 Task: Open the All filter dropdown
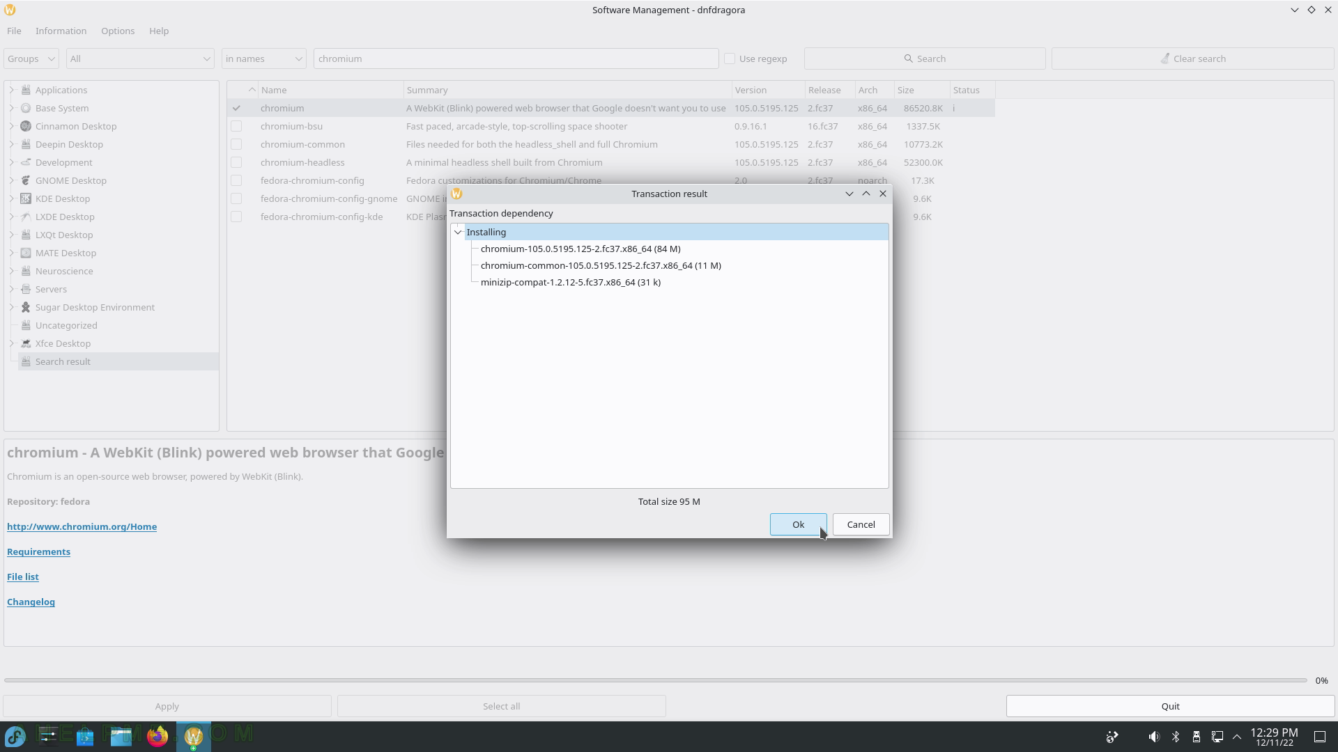[x=140, y=58]
